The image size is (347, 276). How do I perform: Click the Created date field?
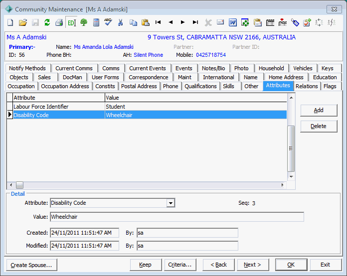point(85,233)
